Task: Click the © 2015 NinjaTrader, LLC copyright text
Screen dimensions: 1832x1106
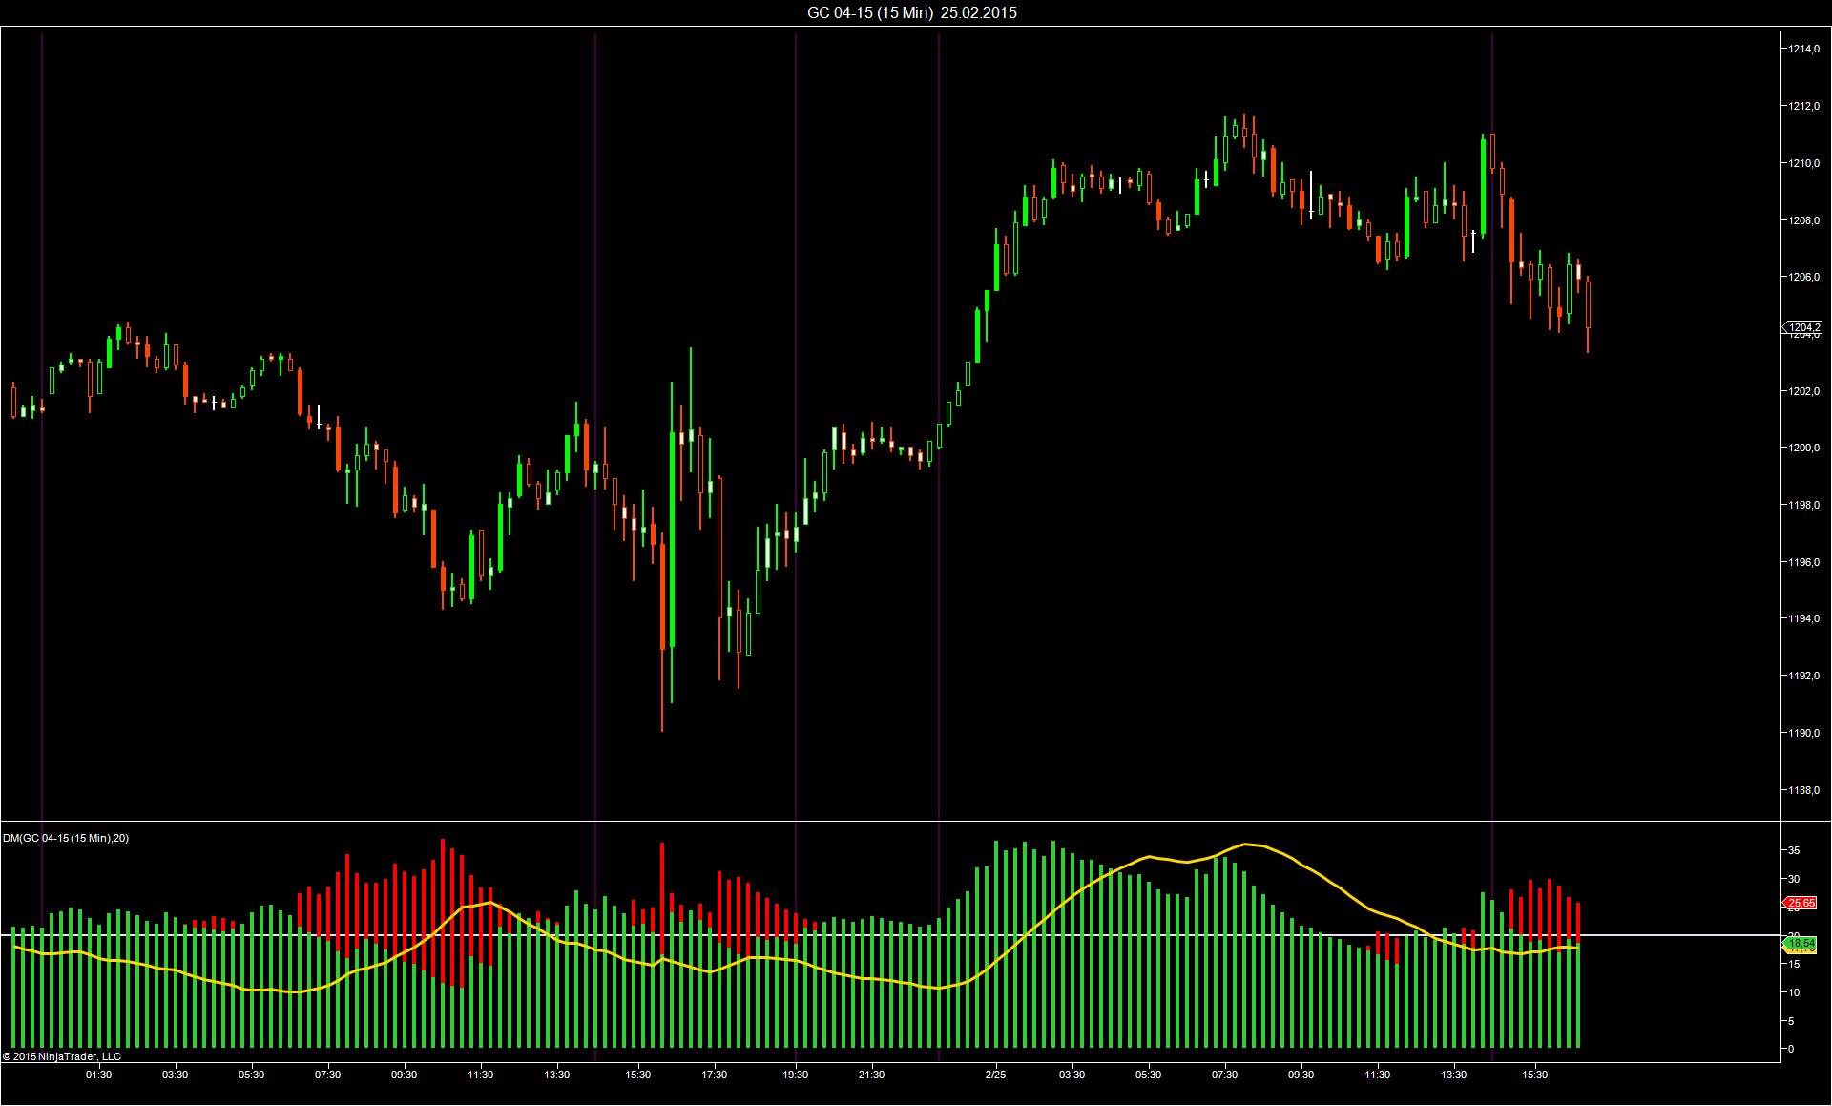Action: tap(62, 1056)
